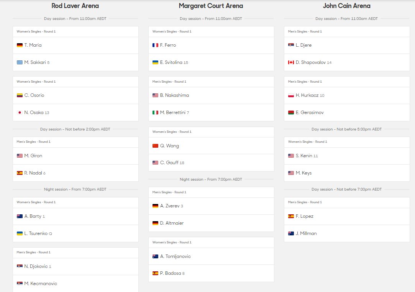
Task: Click Round 1 label above M. Giron
Action: (x=33, y=142)
